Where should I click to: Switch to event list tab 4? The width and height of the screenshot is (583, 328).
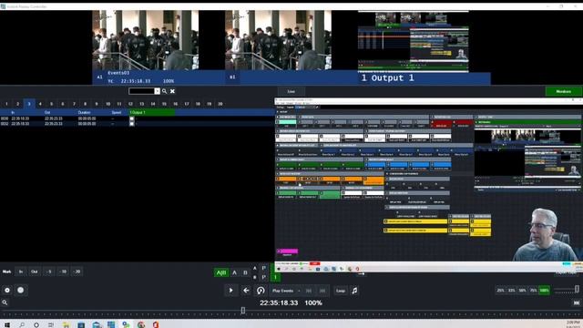click(40, 104)
